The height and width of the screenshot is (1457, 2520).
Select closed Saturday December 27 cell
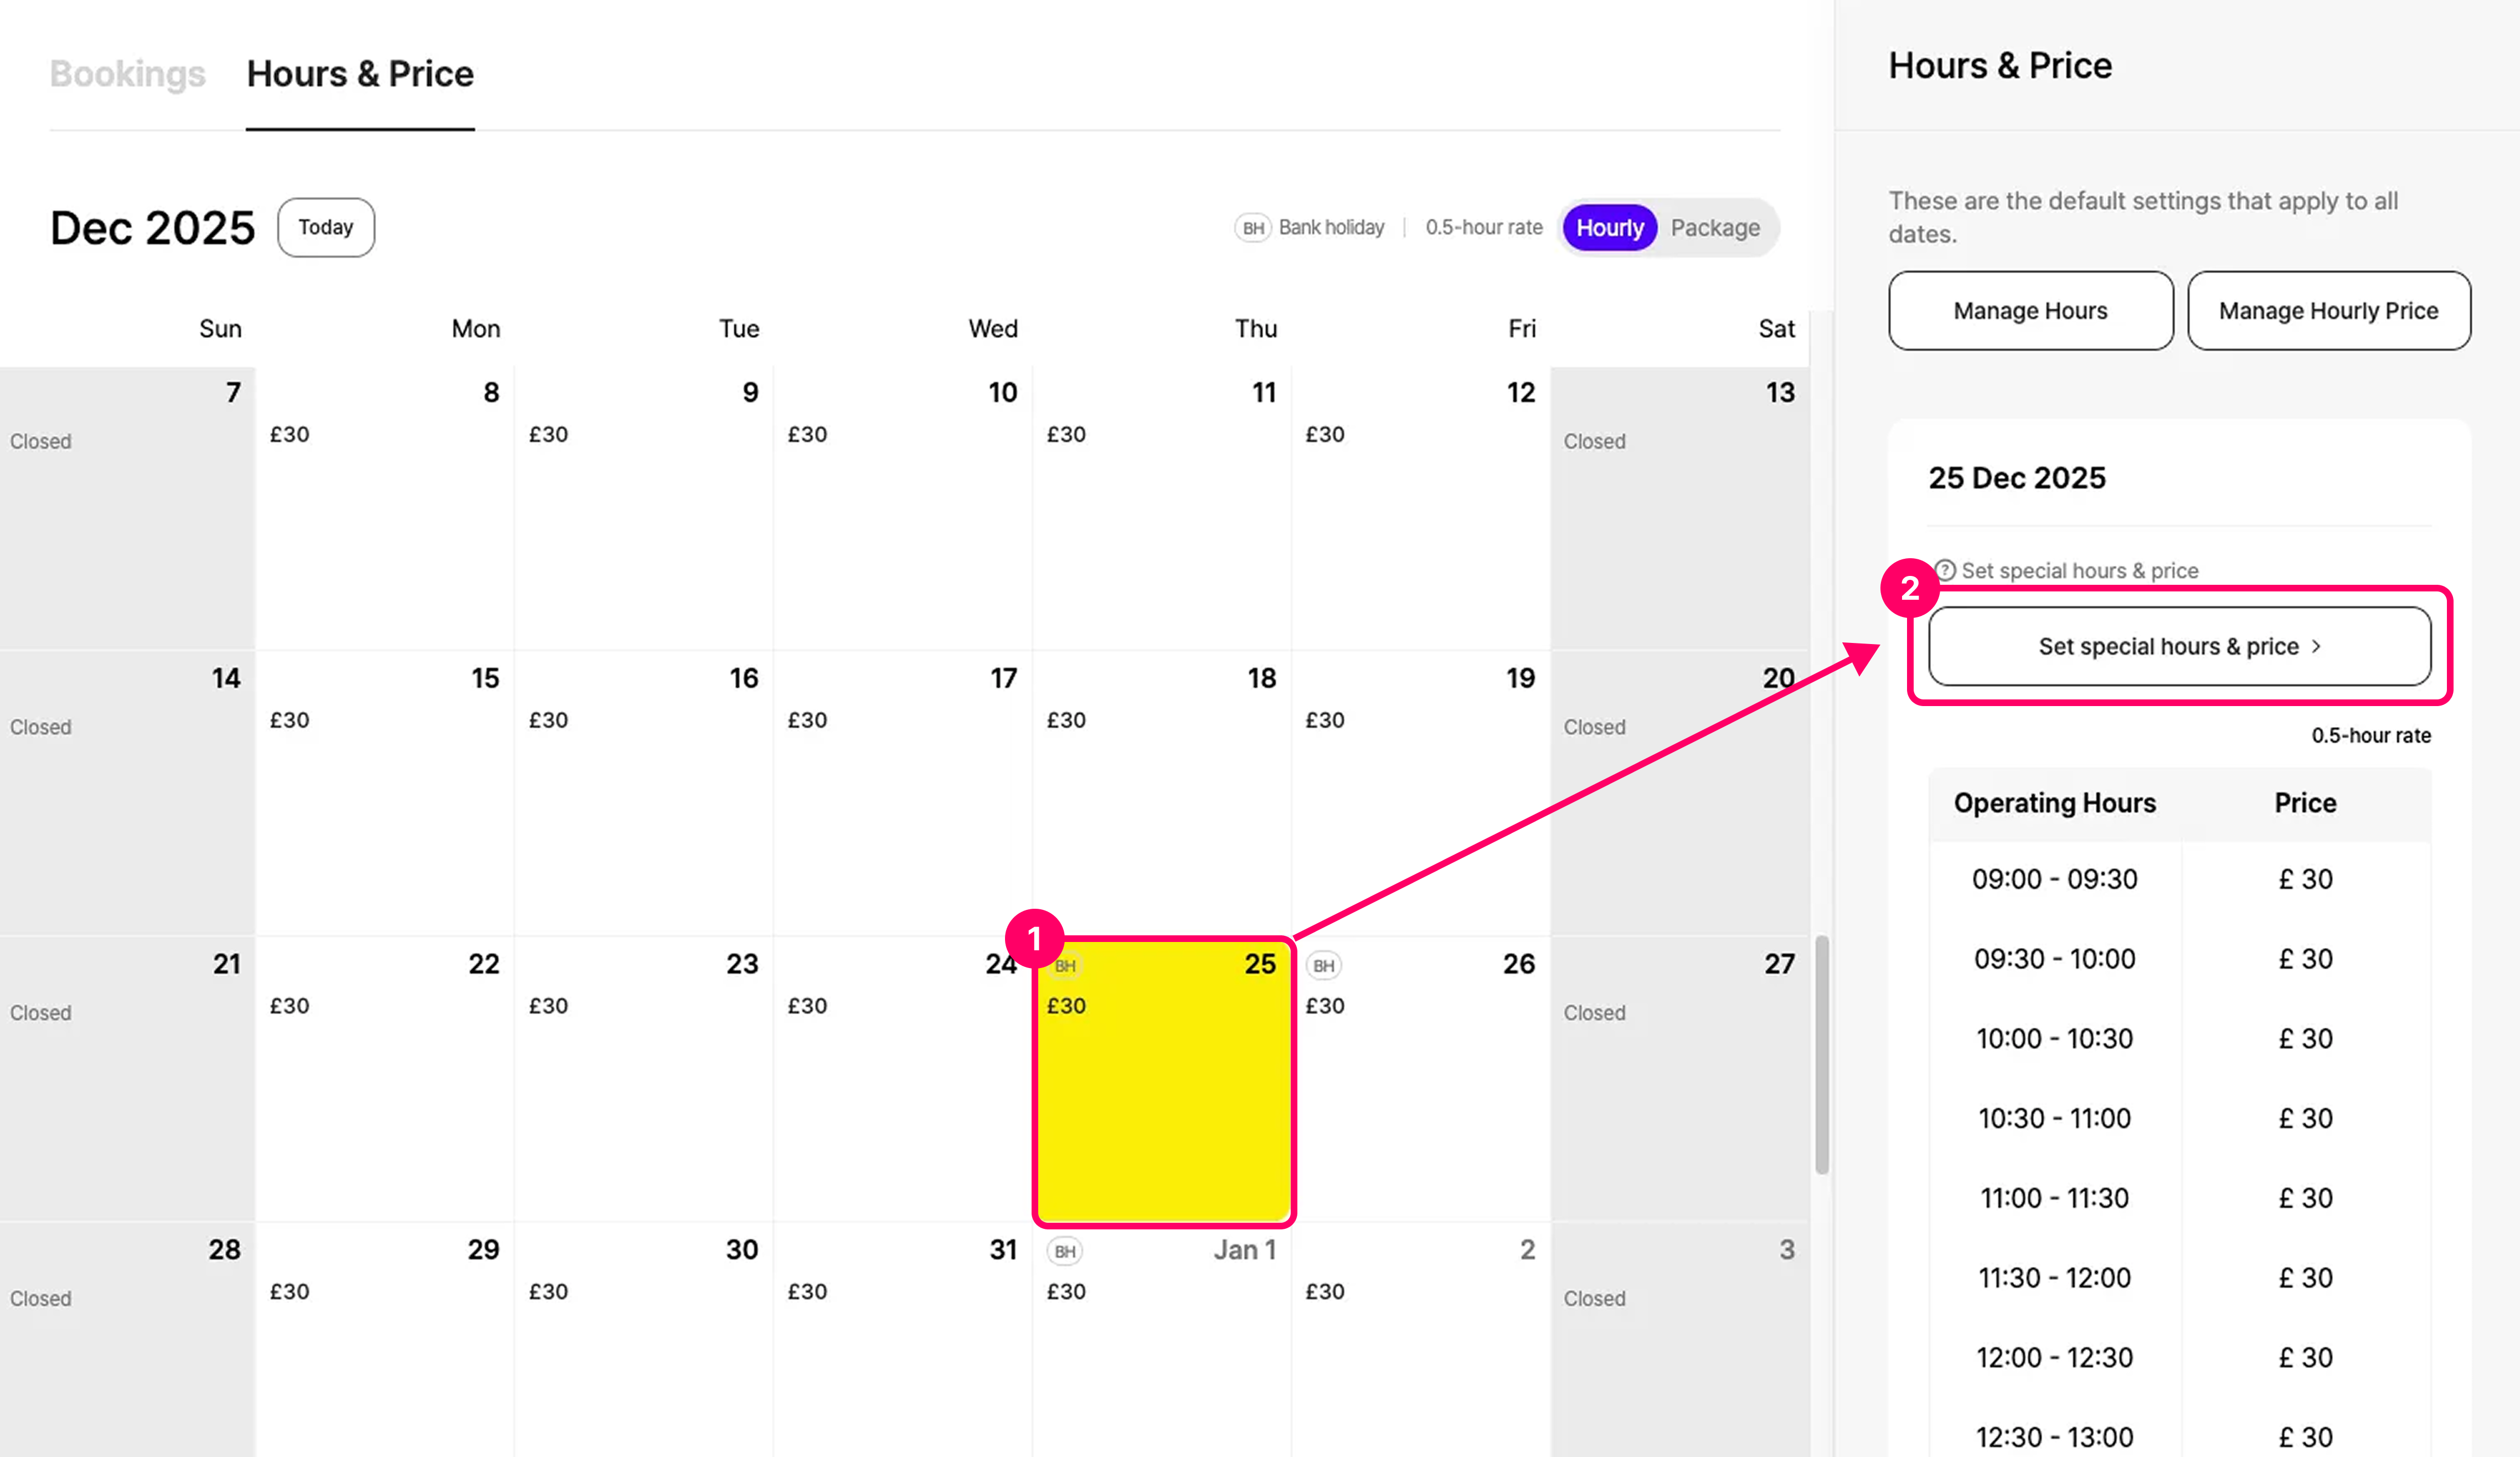tap(1679, 1080)
